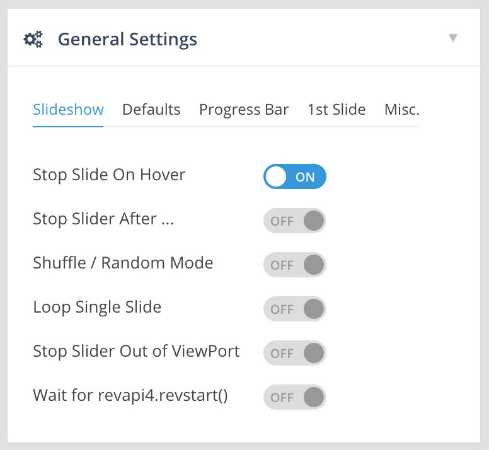Click the Stop Slider After ... label

point(103,219)
